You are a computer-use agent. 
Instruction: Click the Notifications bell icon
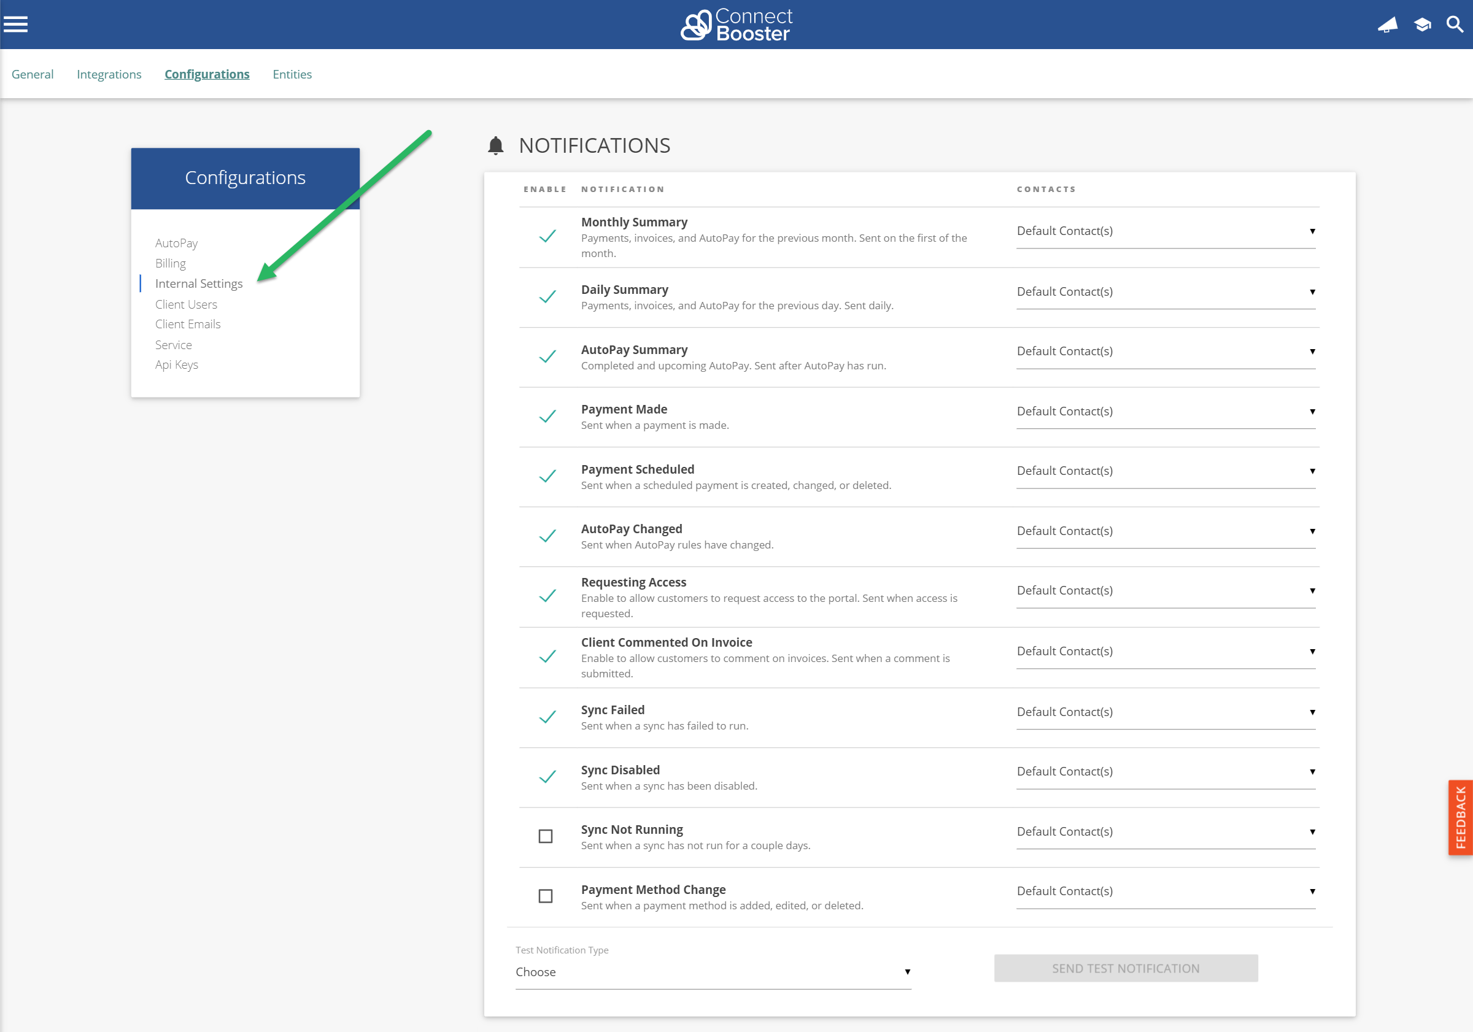pos(495,145)
